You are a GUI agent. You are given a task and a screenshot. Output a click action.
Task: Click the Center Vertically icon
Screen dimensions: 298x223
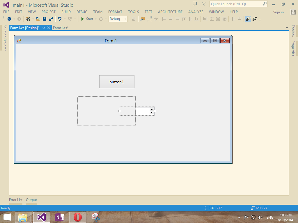(x=240, y=19)
